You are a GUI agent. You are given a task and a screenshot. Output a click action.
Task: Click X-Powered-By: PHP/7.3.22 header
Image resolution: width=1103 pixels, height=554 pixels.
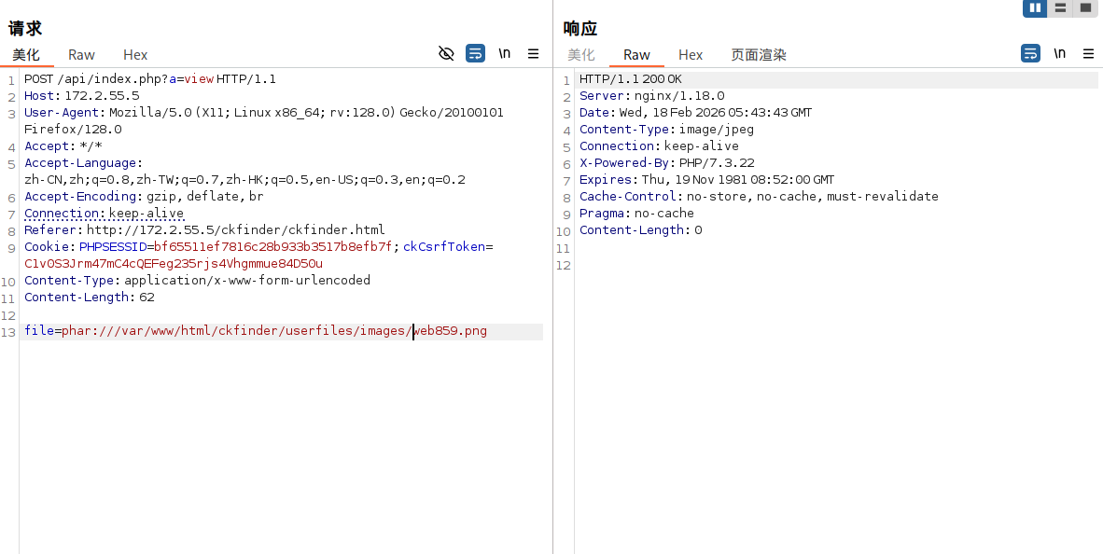point(667,163)
